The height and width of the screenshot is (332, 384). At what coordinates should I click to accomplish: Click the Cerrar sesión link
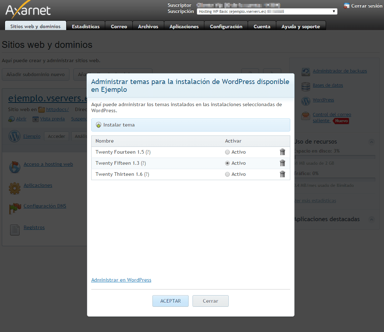pos(366,6)
